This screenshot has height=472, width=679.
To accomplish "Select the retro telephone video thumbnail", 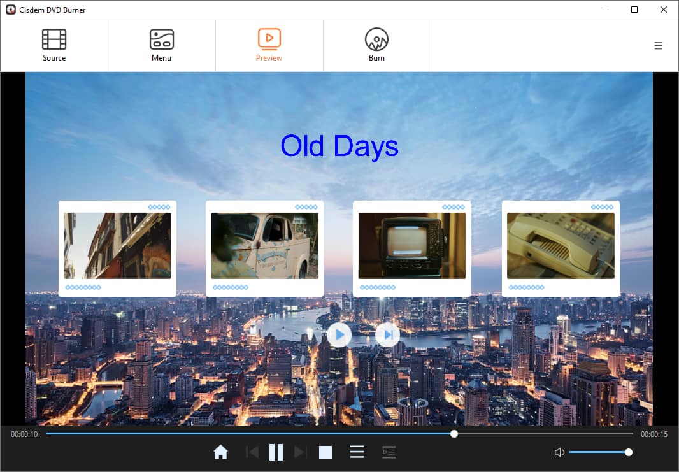I will tap(561, 246).
